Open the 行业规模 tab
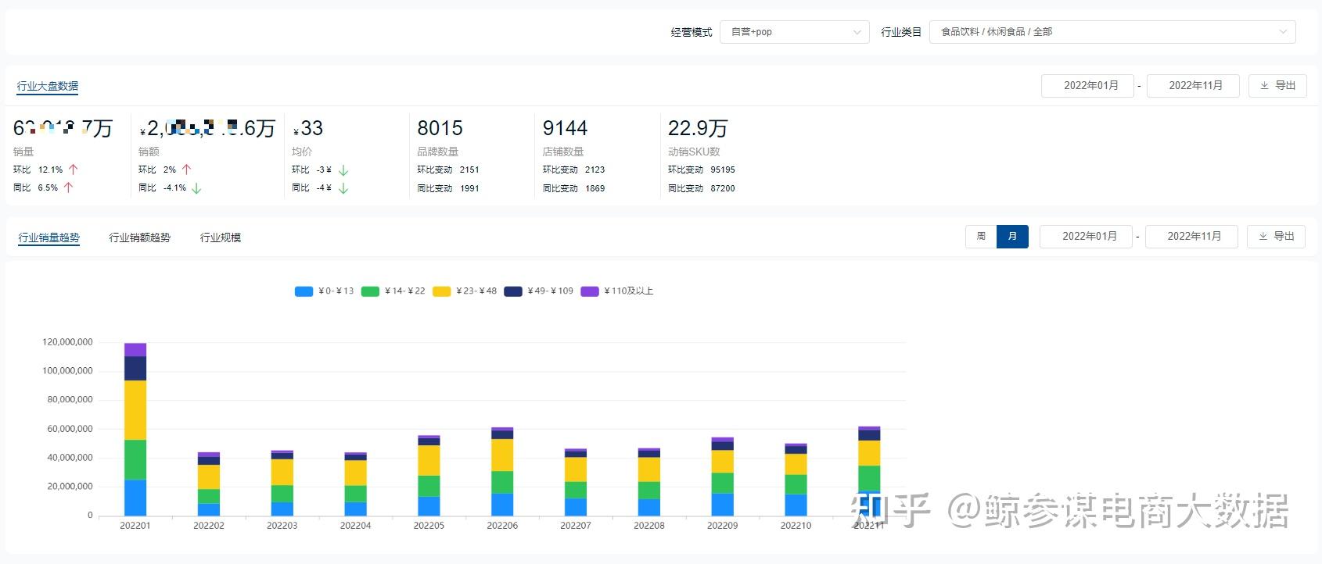Screen dimensions: 1322x564 pyautogui.click(x=221, y=237)
